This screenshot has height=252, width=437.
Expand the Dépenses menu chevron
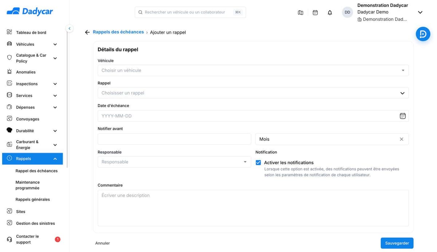pos(55,107)
